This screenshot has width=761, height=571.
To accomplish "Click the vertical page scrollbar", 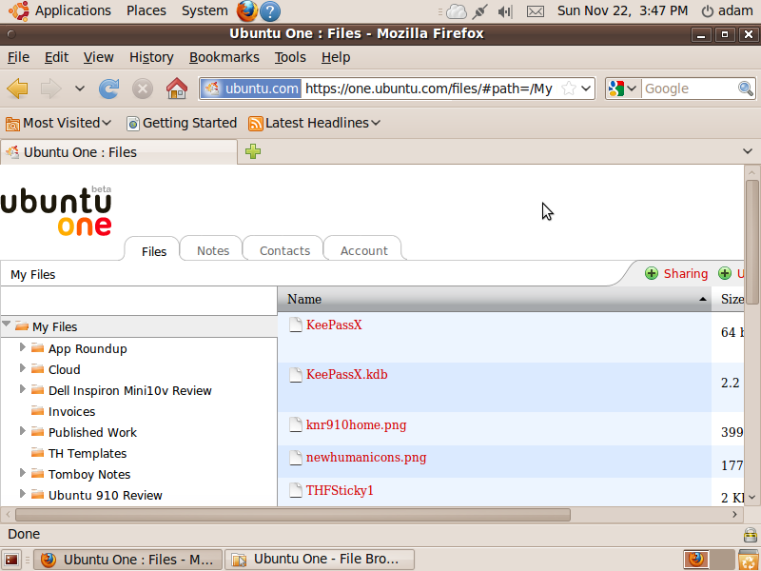I will (x=751, y=243).
